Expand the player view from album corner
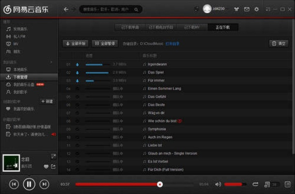Viewport: 295px width, 194px height. (x=53, y=156)
